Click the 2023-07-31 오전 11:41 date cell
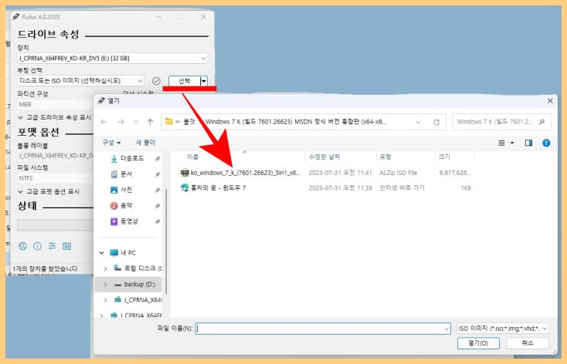Viewport: 567px width, 364px height. tap(340, 173)
